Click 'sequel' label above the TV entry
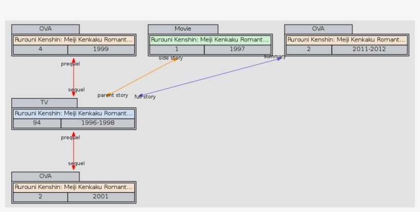Screen dimensions: 420x212 (76, 90)
